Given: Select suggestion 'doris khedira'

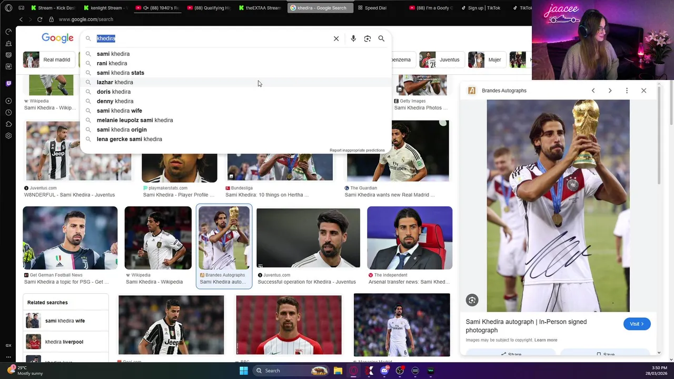Looking at the screenshot, I should click(236, 92).
